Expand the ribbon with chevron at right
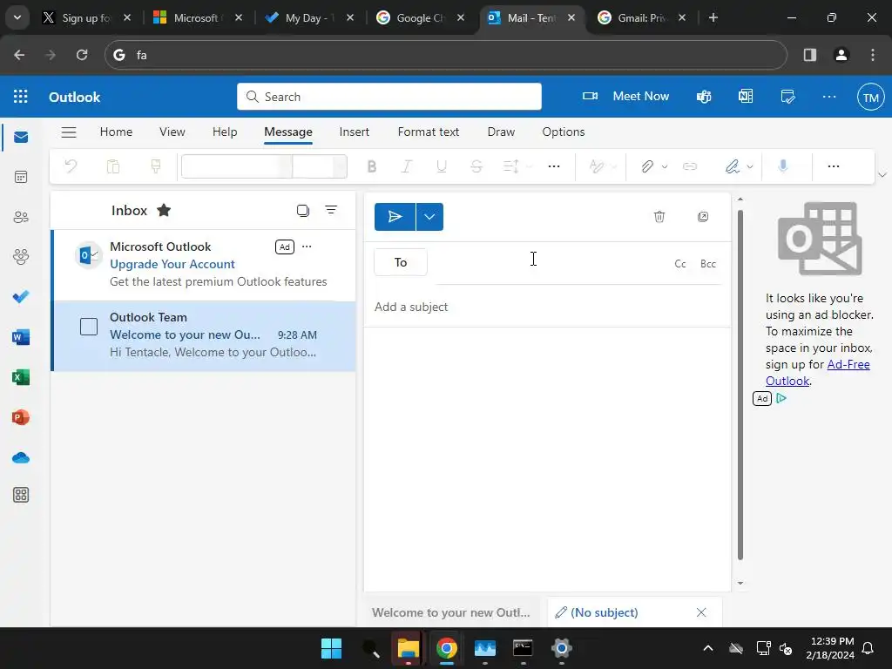The image size is (892, 669). (882, 174)
